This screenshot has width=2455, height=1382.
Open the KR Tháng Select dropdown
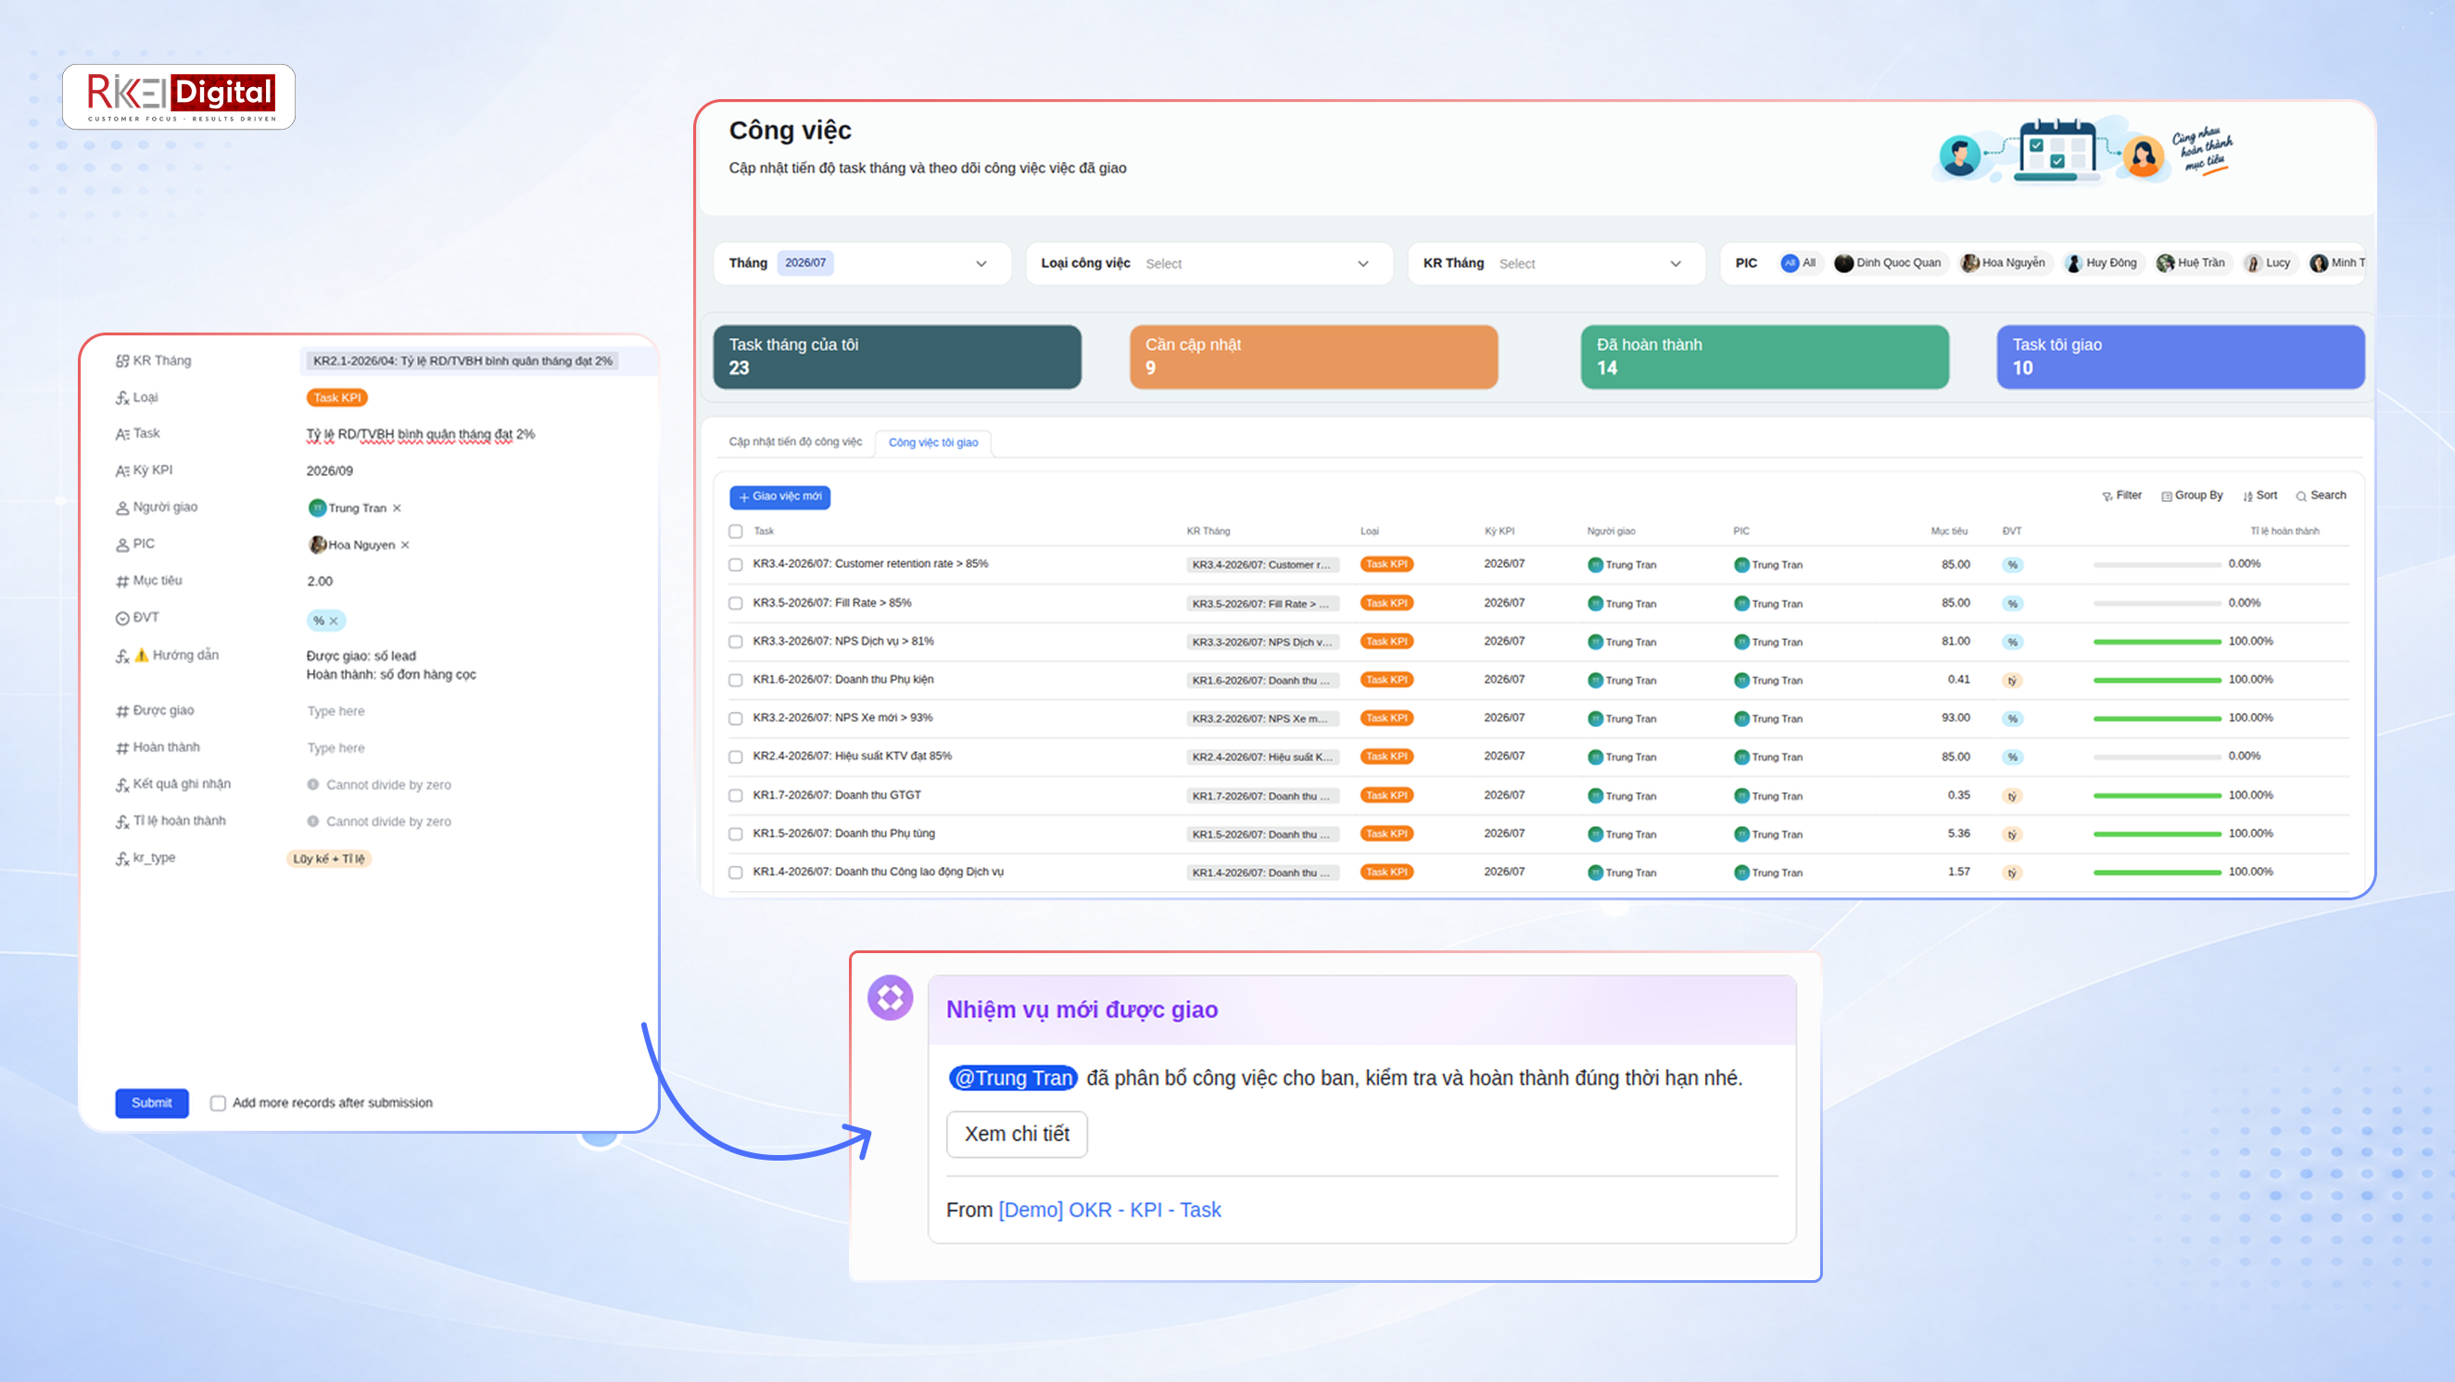pos(1555,263)
